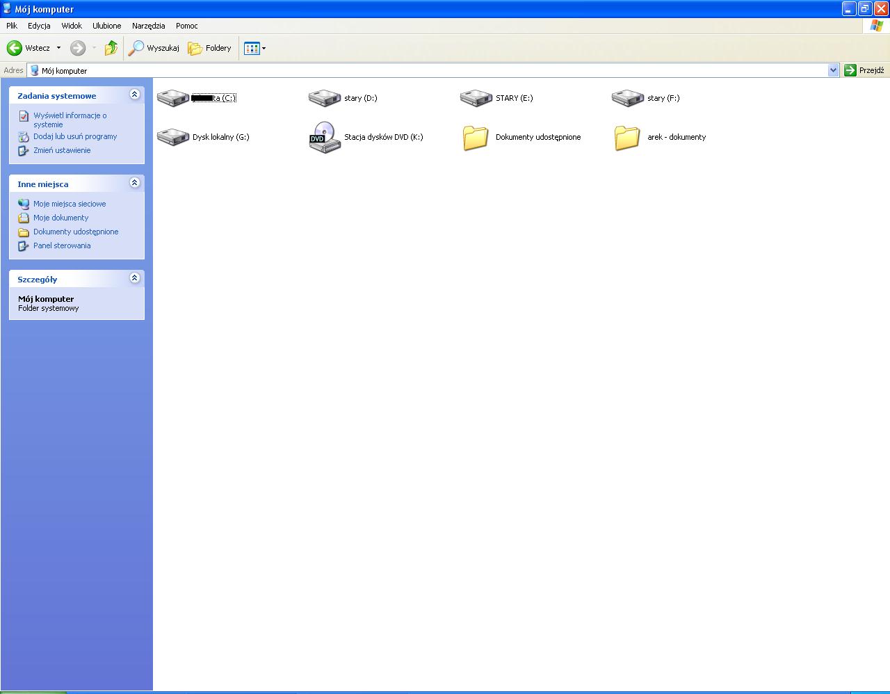
Task: Open the stary (D:) drive icon
Action: coord(325,98)
